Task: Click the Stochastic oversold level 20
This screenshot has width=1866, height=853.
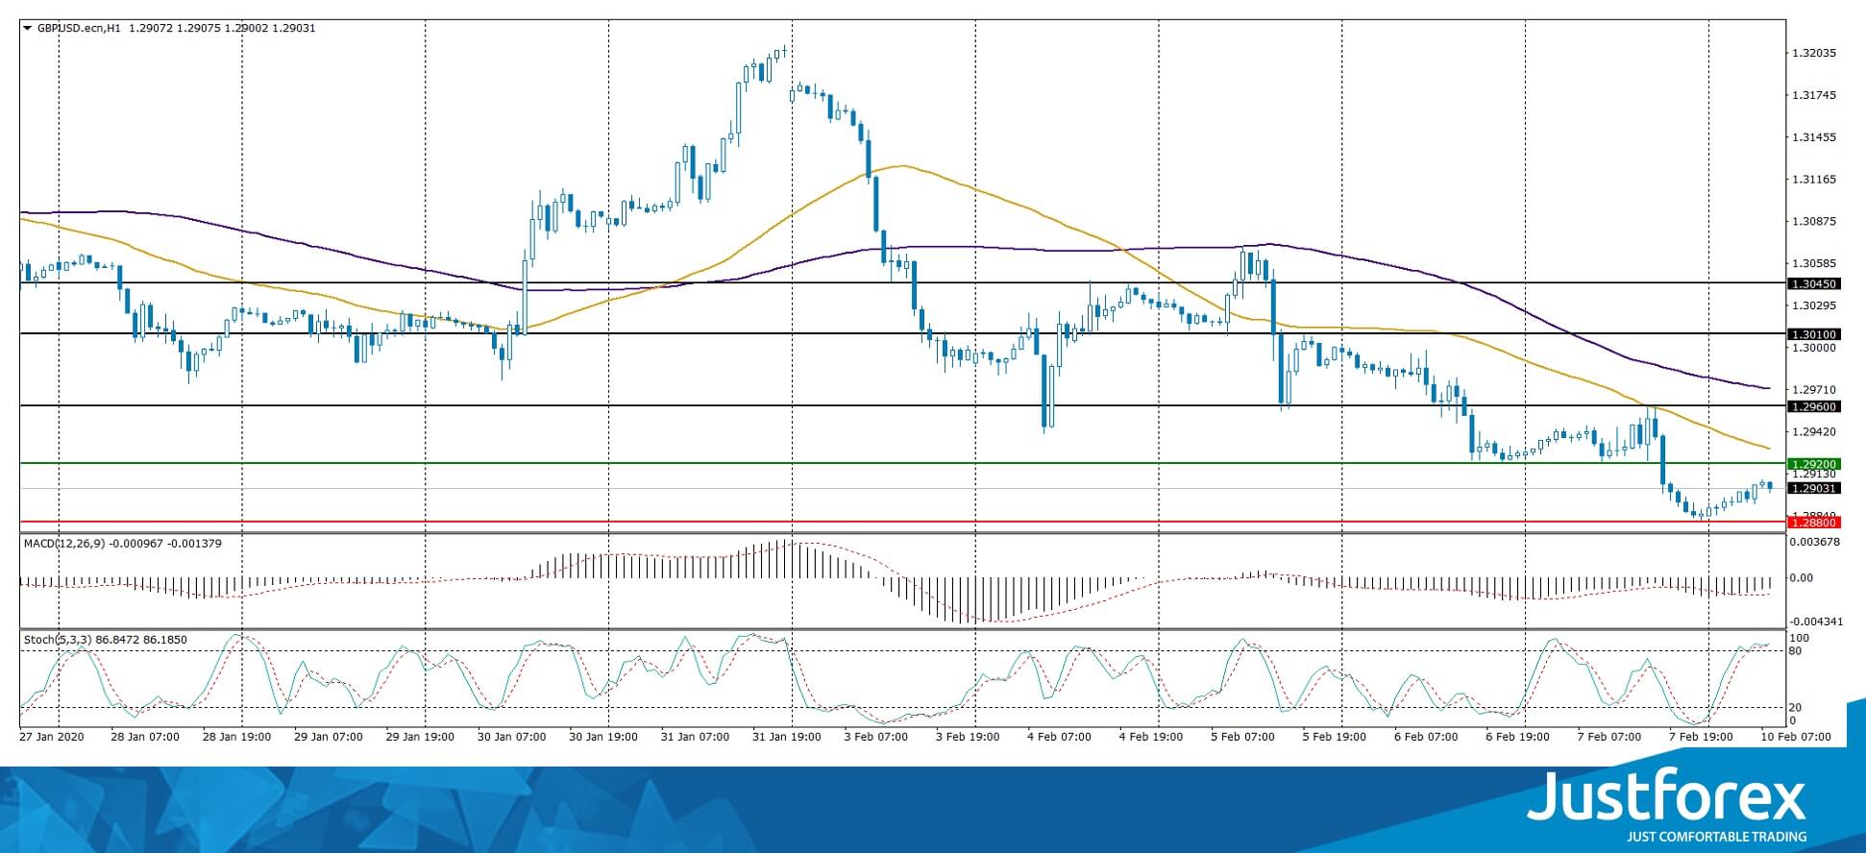Action: [x=1796, y=708]
